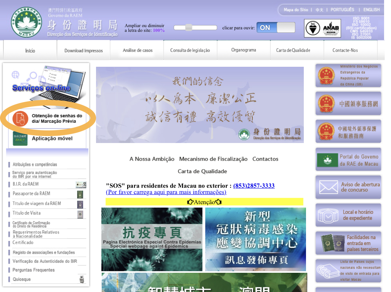Open the anti-epidemic special webpage banner
The image size is (391, 292).
point(152,239)
